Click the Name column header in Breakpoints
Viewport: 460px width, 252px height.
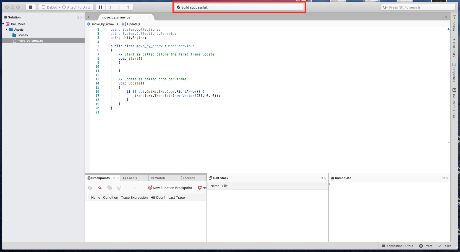pyautogui.click(x=96, y=198)
